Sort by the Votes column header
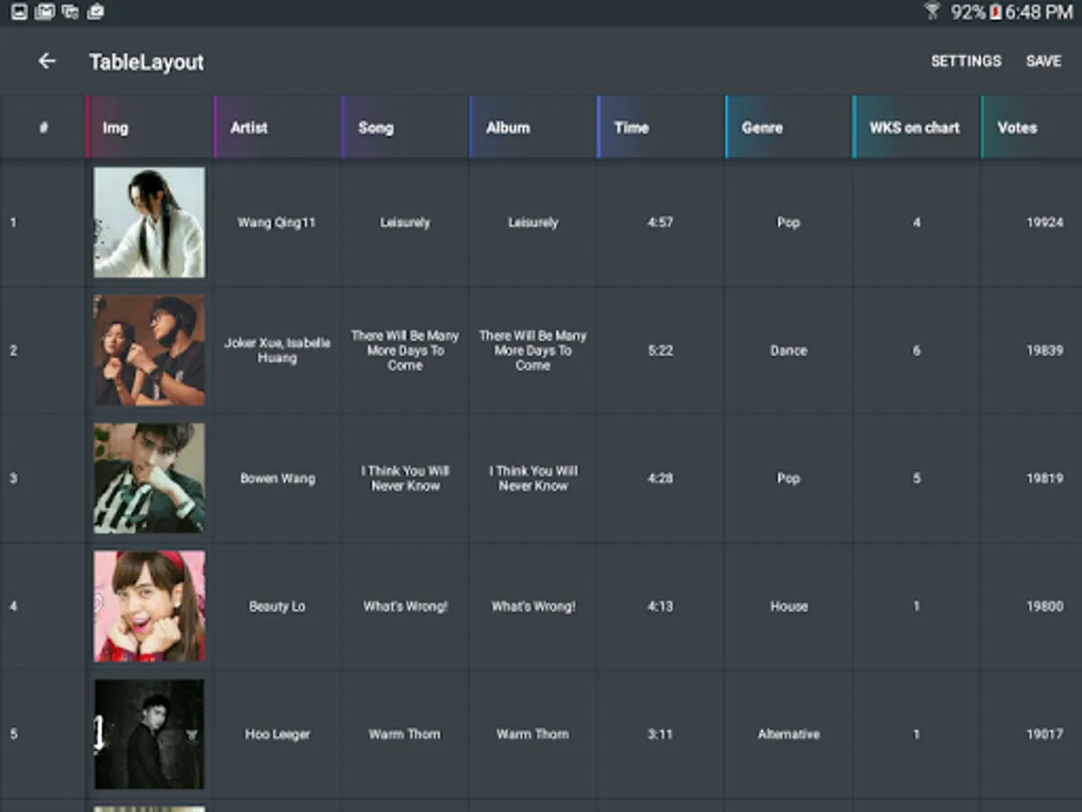 [x=1032, y=127]
